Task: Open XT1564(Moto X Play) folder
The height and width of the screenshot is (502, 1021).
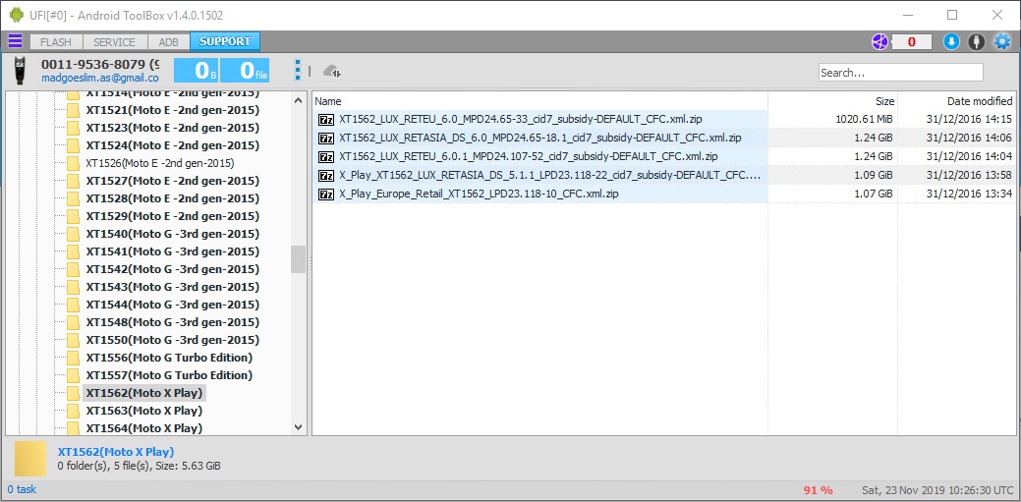Action: 143,427
